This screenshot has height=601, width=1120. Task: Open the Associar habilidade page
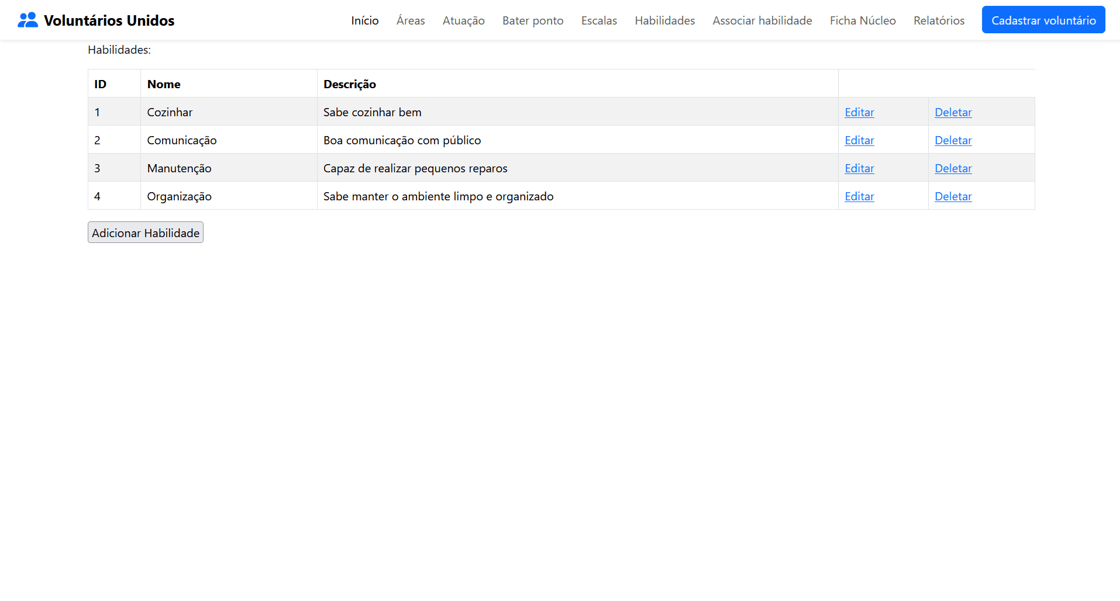click(x=761, y=20)
